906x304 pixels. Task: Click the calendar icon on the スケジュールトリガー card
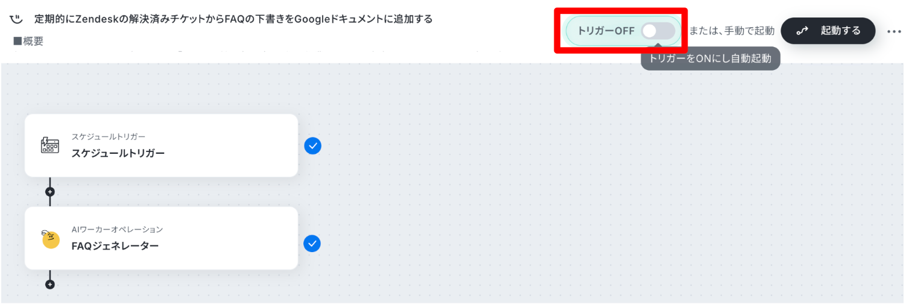click(x=49, y=145)
